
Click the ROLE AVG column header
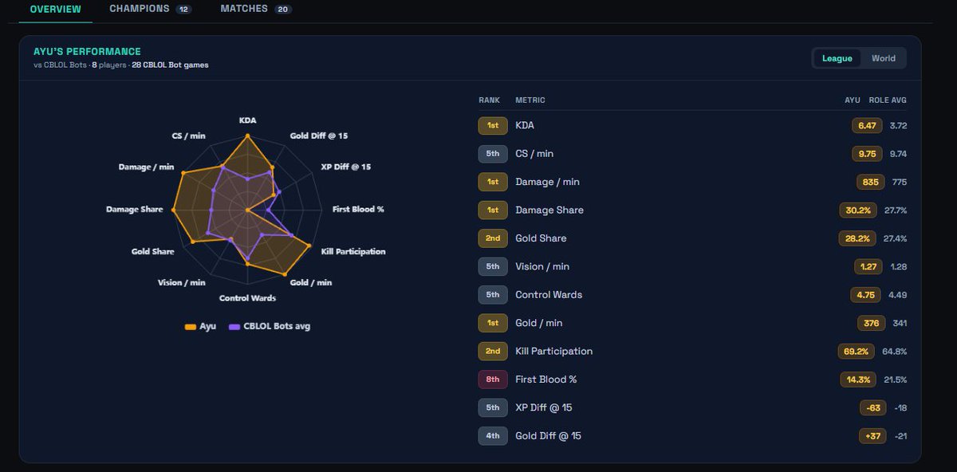point(888,100)
